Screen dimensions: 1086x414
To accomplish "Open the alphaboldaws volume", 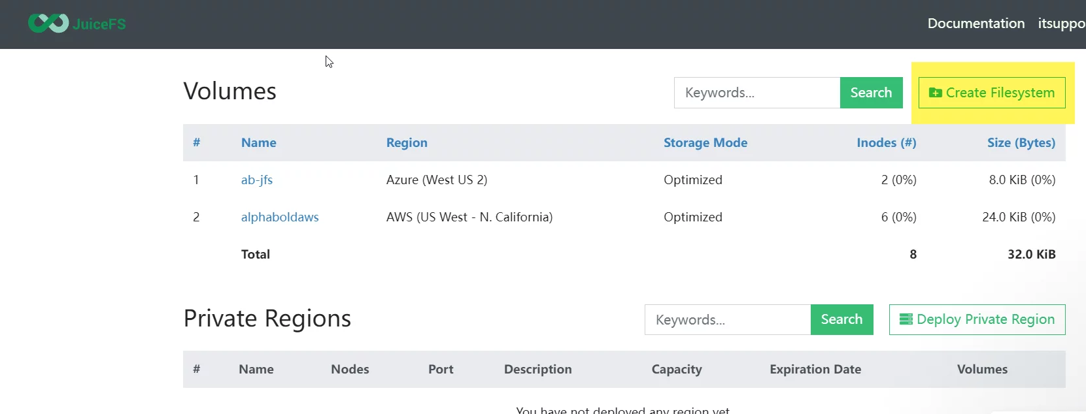I will click(x=280, y=217).
